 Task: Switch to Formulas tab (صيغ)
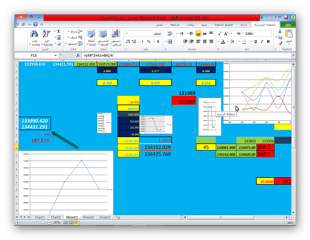coord(204,25)
